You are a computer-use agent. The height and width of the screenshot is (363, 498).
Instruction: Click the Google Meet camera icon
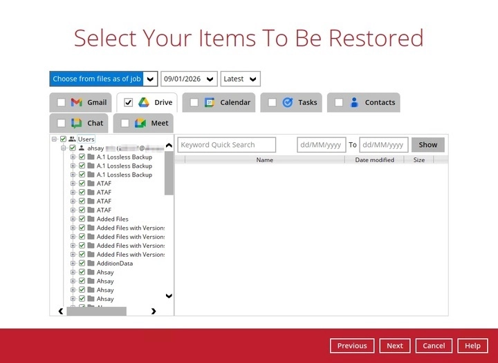pos(140,124)
